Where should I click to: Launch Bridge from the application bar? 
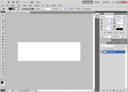pyautogui.click(x=9, y=2)
